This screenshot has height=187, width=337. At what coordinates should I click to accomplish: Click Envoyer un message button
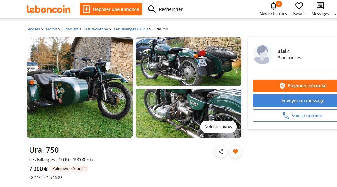coord(303,101)
